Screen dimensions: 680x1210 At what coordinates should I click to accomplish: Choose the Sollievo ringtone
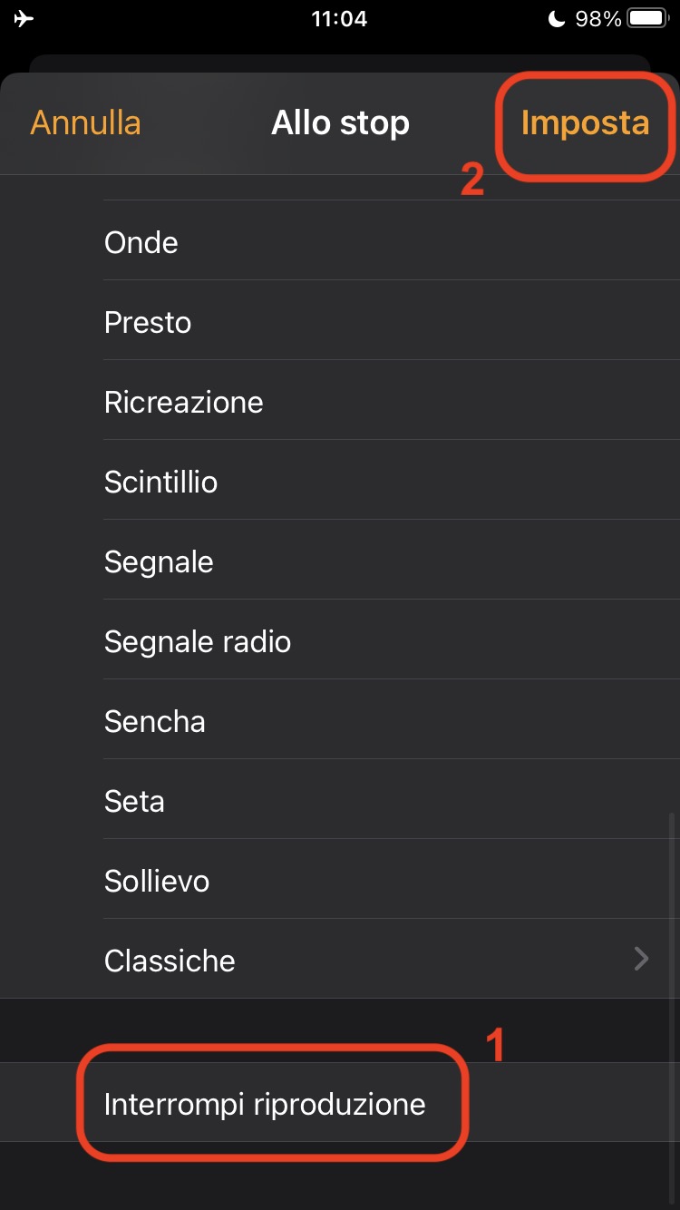tap(157, 881)
